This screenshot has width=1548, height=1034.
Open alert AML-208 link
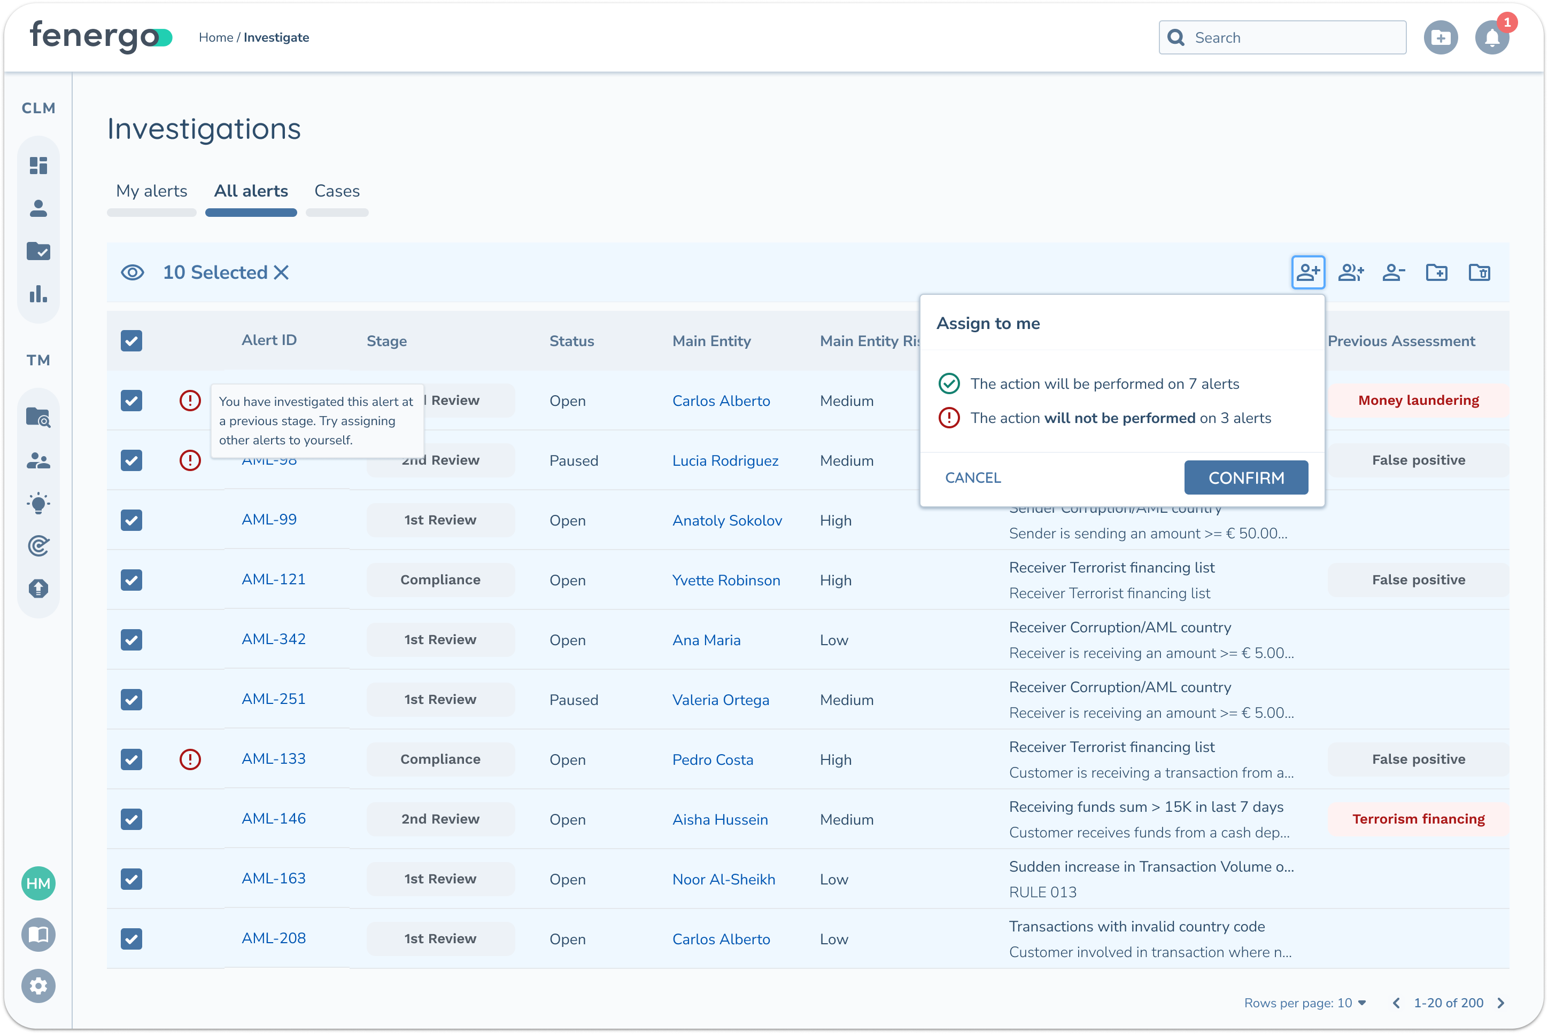tap(274, 938)
